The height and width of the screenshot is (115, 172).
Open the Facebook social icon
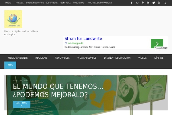click(132, 3)
